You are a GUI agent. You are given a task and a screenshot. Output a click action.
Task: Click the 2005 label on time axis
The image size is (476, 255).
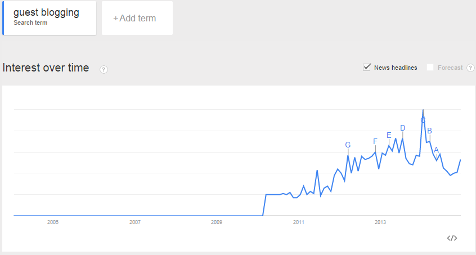pos(53,222)
